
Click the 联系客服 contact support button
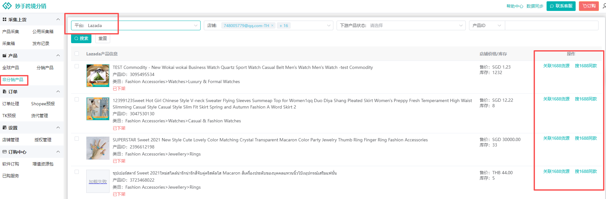click(x=561, y=6)
